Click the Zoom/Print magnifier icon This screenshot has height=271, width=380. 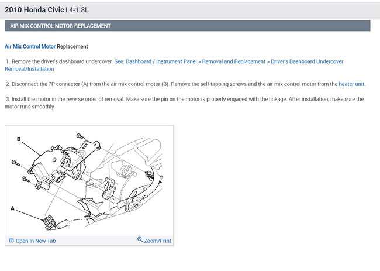pos(140,240)
